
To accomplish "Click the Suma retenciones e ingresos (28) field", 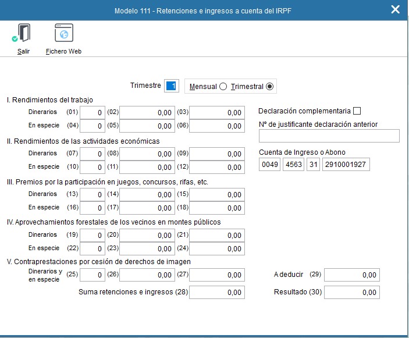I will [x=217, y=293].
